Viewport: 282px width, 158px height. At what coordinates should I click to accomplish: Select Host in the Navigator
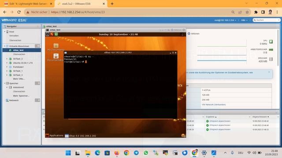click(11, 32)
